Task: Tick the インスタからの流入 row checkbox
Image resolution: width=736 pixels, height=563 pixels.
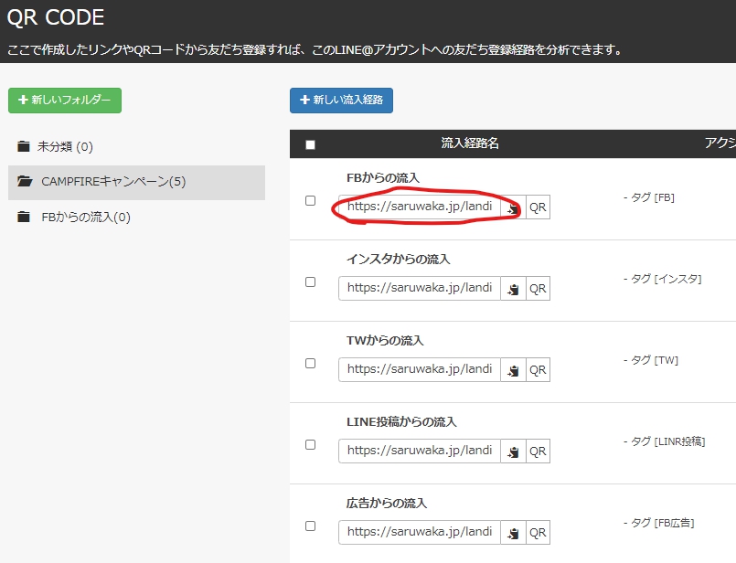Action: coord(310,282)
